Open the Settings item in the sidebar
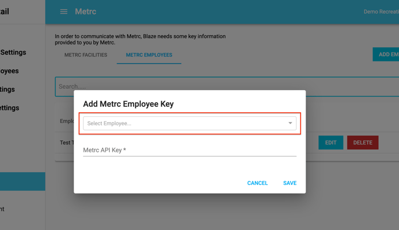Screen dimensions: 399x230 pyautogui.click(x=13, y=52)
